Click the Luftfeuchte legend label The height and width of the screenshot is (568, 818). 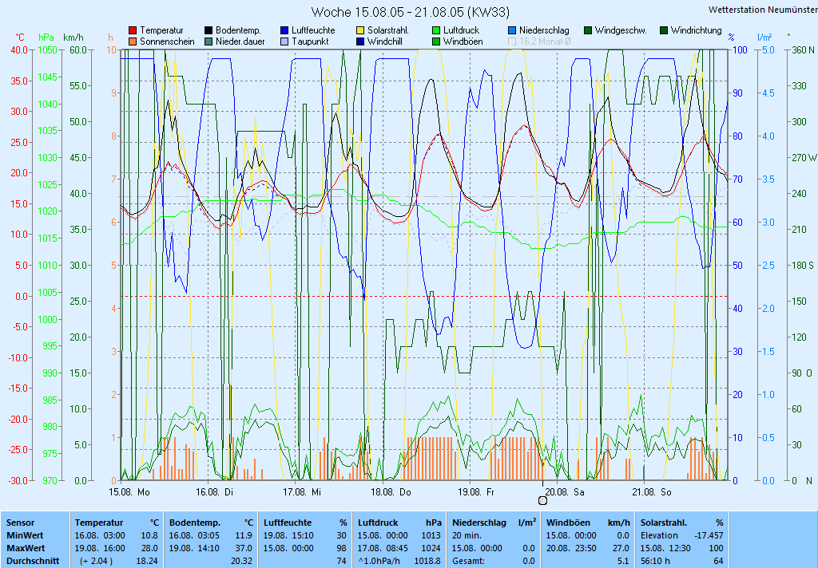coord(313,31)
